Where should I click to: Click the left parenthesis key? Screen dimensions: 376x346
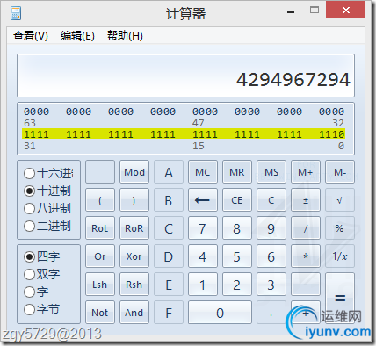point(100,200)
